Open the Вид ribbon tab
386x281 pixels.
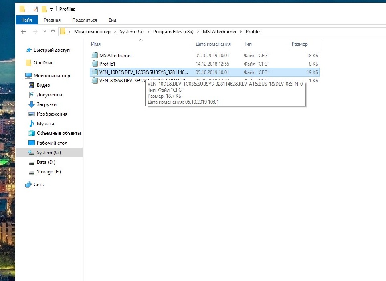(112, 20)
